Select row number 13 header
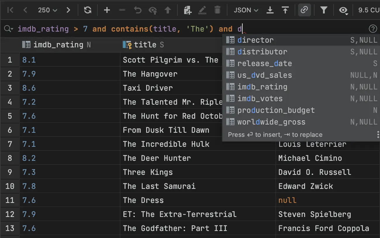 [10, 228]
